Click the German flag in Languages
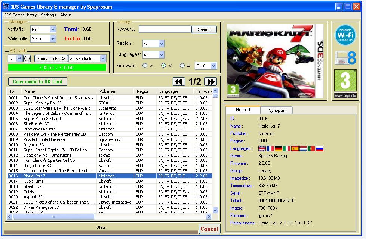The image size is (366, 239). (279, 148)
